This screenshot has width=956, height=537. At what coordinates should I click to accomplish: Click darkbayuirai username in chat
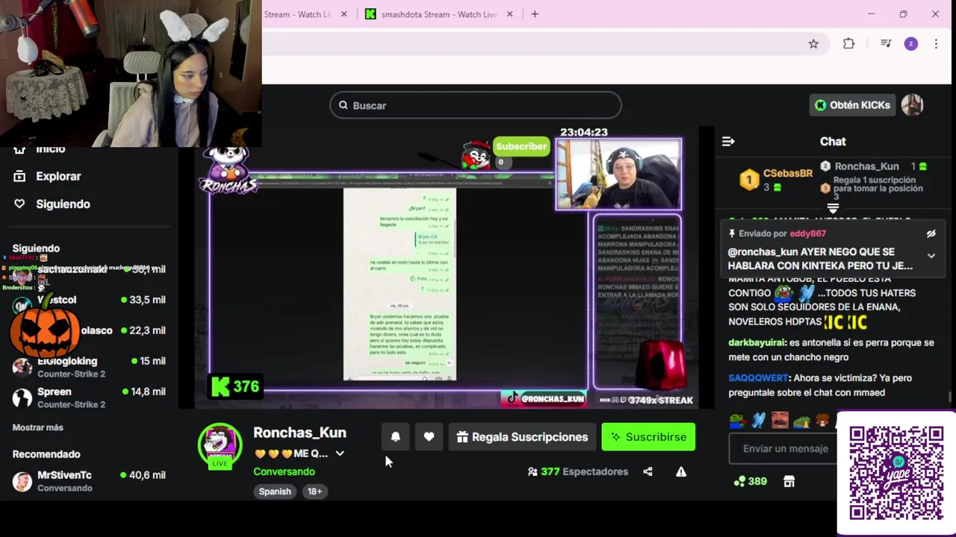[x=757, y=343]
